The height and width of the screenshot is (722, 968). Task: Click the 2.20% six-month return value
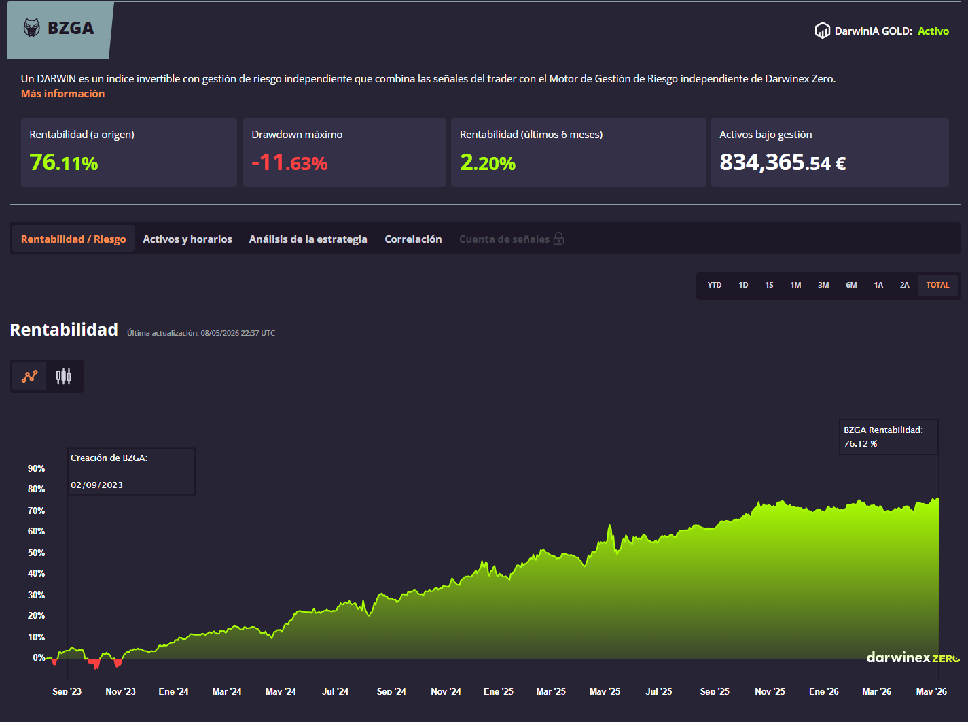point(488,162)
